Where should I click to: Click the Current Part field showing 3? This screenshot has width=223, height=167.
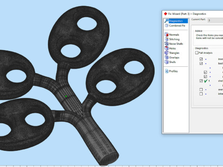coord(215,20)
